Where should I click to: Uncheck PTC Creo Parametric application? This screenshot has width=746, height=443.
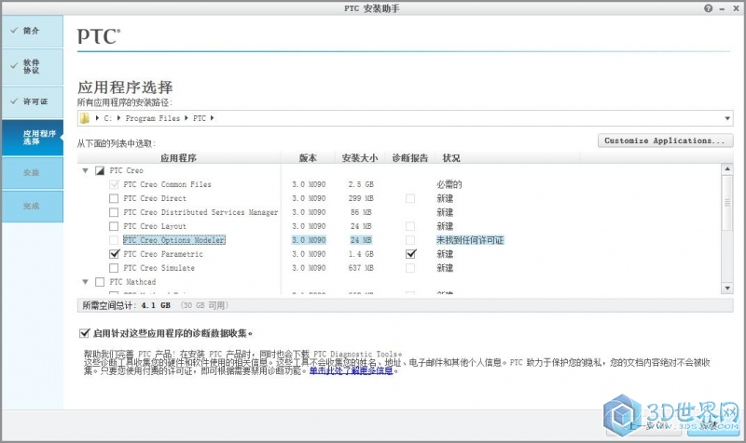click(x=114, y=254)
